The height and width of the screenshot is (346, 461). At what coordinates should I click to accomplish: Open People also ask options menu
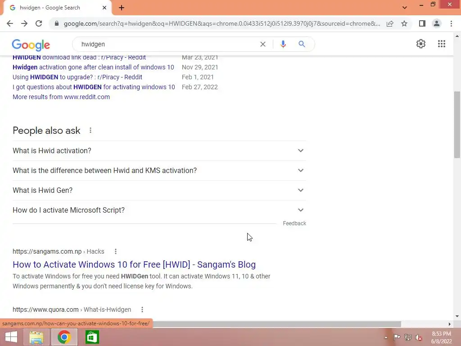90,130
